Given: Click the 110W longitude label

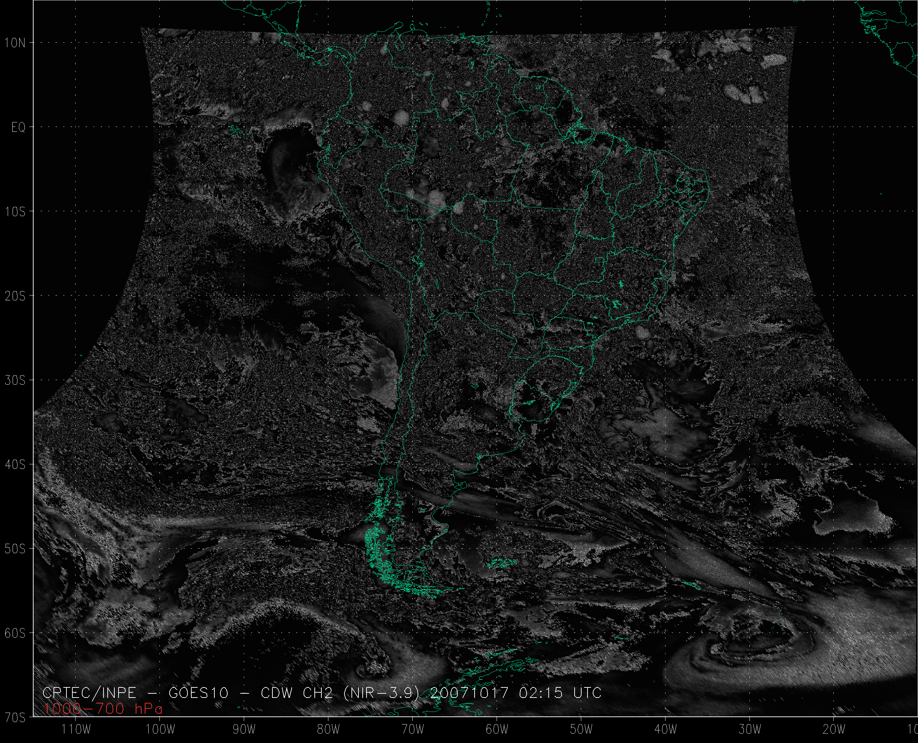Looking at the screenshot, I should point(76,729).
